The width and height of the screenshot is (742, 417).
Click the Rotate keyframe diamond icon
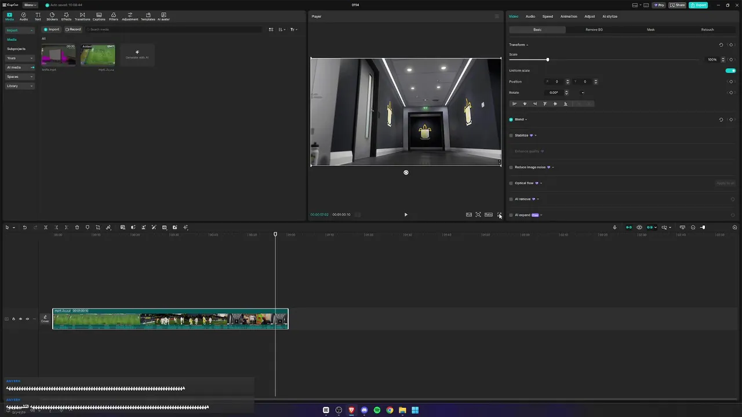(731, 93)
